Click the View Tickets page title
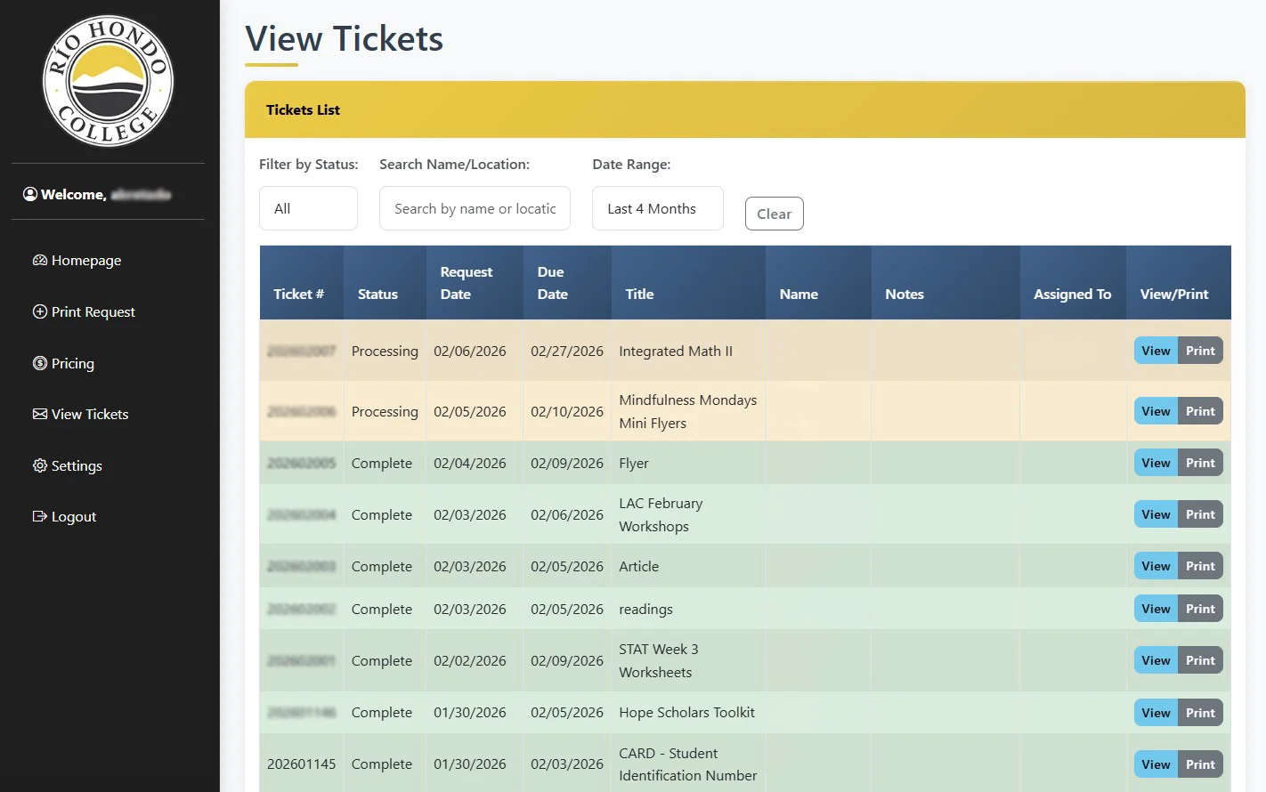Image resolution: width=1266 pixels, height=792 pixels. click(x=344, y=39)
